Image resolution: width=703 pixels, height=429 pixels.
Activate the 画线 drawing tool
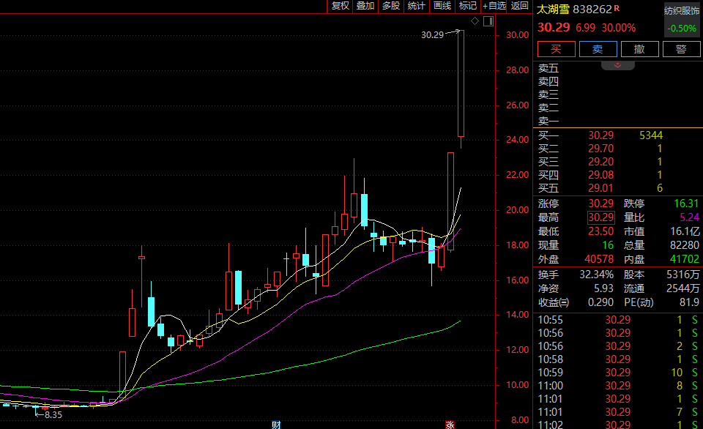point(442,6)
